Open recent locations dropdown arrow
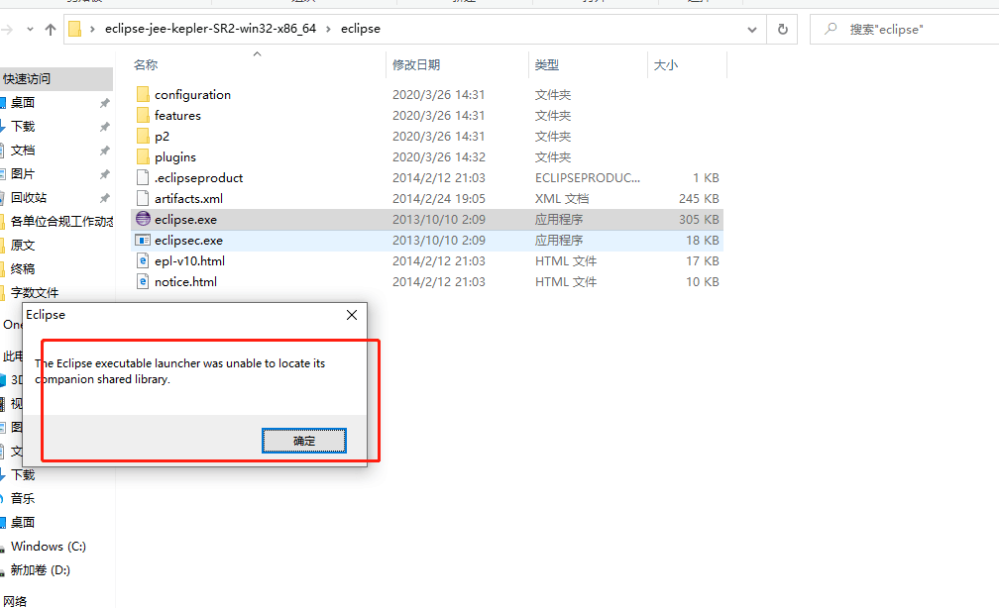Image resolution: width=999 pixels, height=608 pixels. (x=30, y=30)
